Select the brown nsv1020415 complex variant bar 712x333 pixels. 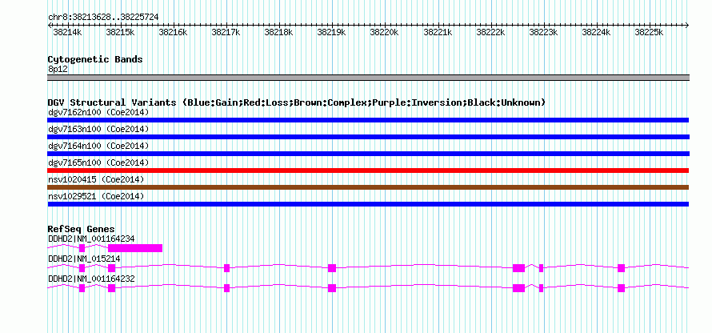click(368, 187)
